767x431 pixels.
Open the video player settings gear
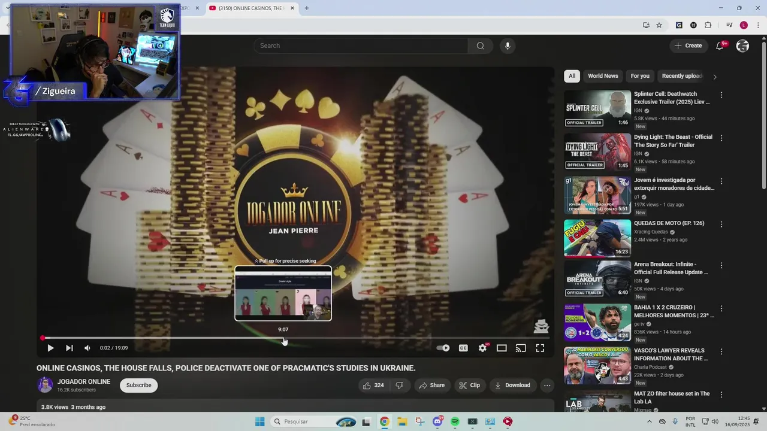click(482, 348)
